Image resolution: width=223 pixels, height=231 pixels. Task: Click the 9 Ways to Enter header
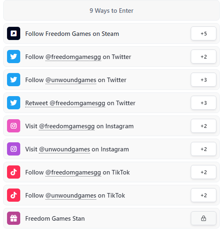111,10
